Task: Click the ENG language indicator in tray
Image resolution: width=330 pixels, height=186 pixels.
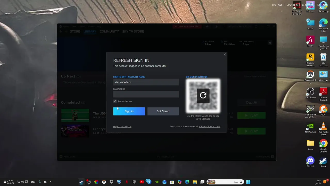Action: click(x=33, y=182)
